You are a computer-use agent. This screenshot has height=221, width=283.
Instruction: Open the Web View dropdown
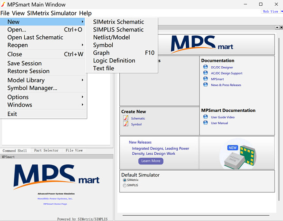click(272, 11)
